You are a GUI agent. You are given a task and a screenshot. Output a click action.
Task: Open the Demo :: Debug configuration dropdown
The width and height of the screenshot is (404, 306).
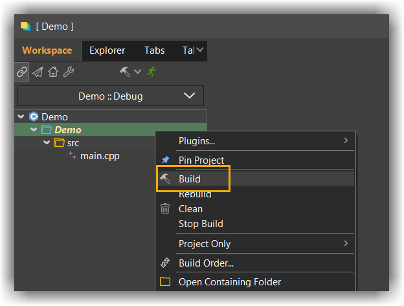tap(110, 96)
